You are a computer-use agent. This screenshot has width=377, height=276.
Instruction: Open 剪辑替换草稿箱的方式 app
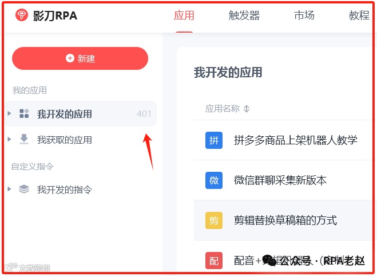click(285, 220)
